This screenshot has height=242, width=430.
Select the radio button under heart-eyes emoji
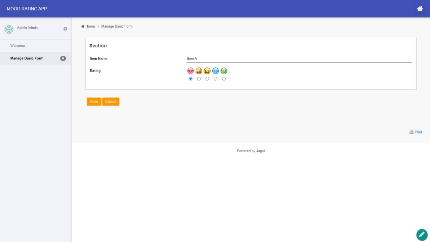pyautogui.click(x=190, y=79)
